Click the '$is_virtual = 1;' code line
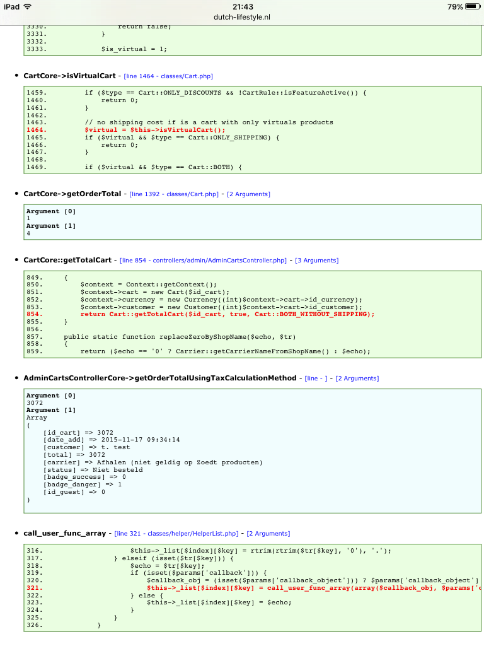 pyautogui.click(x=134, y=49)
